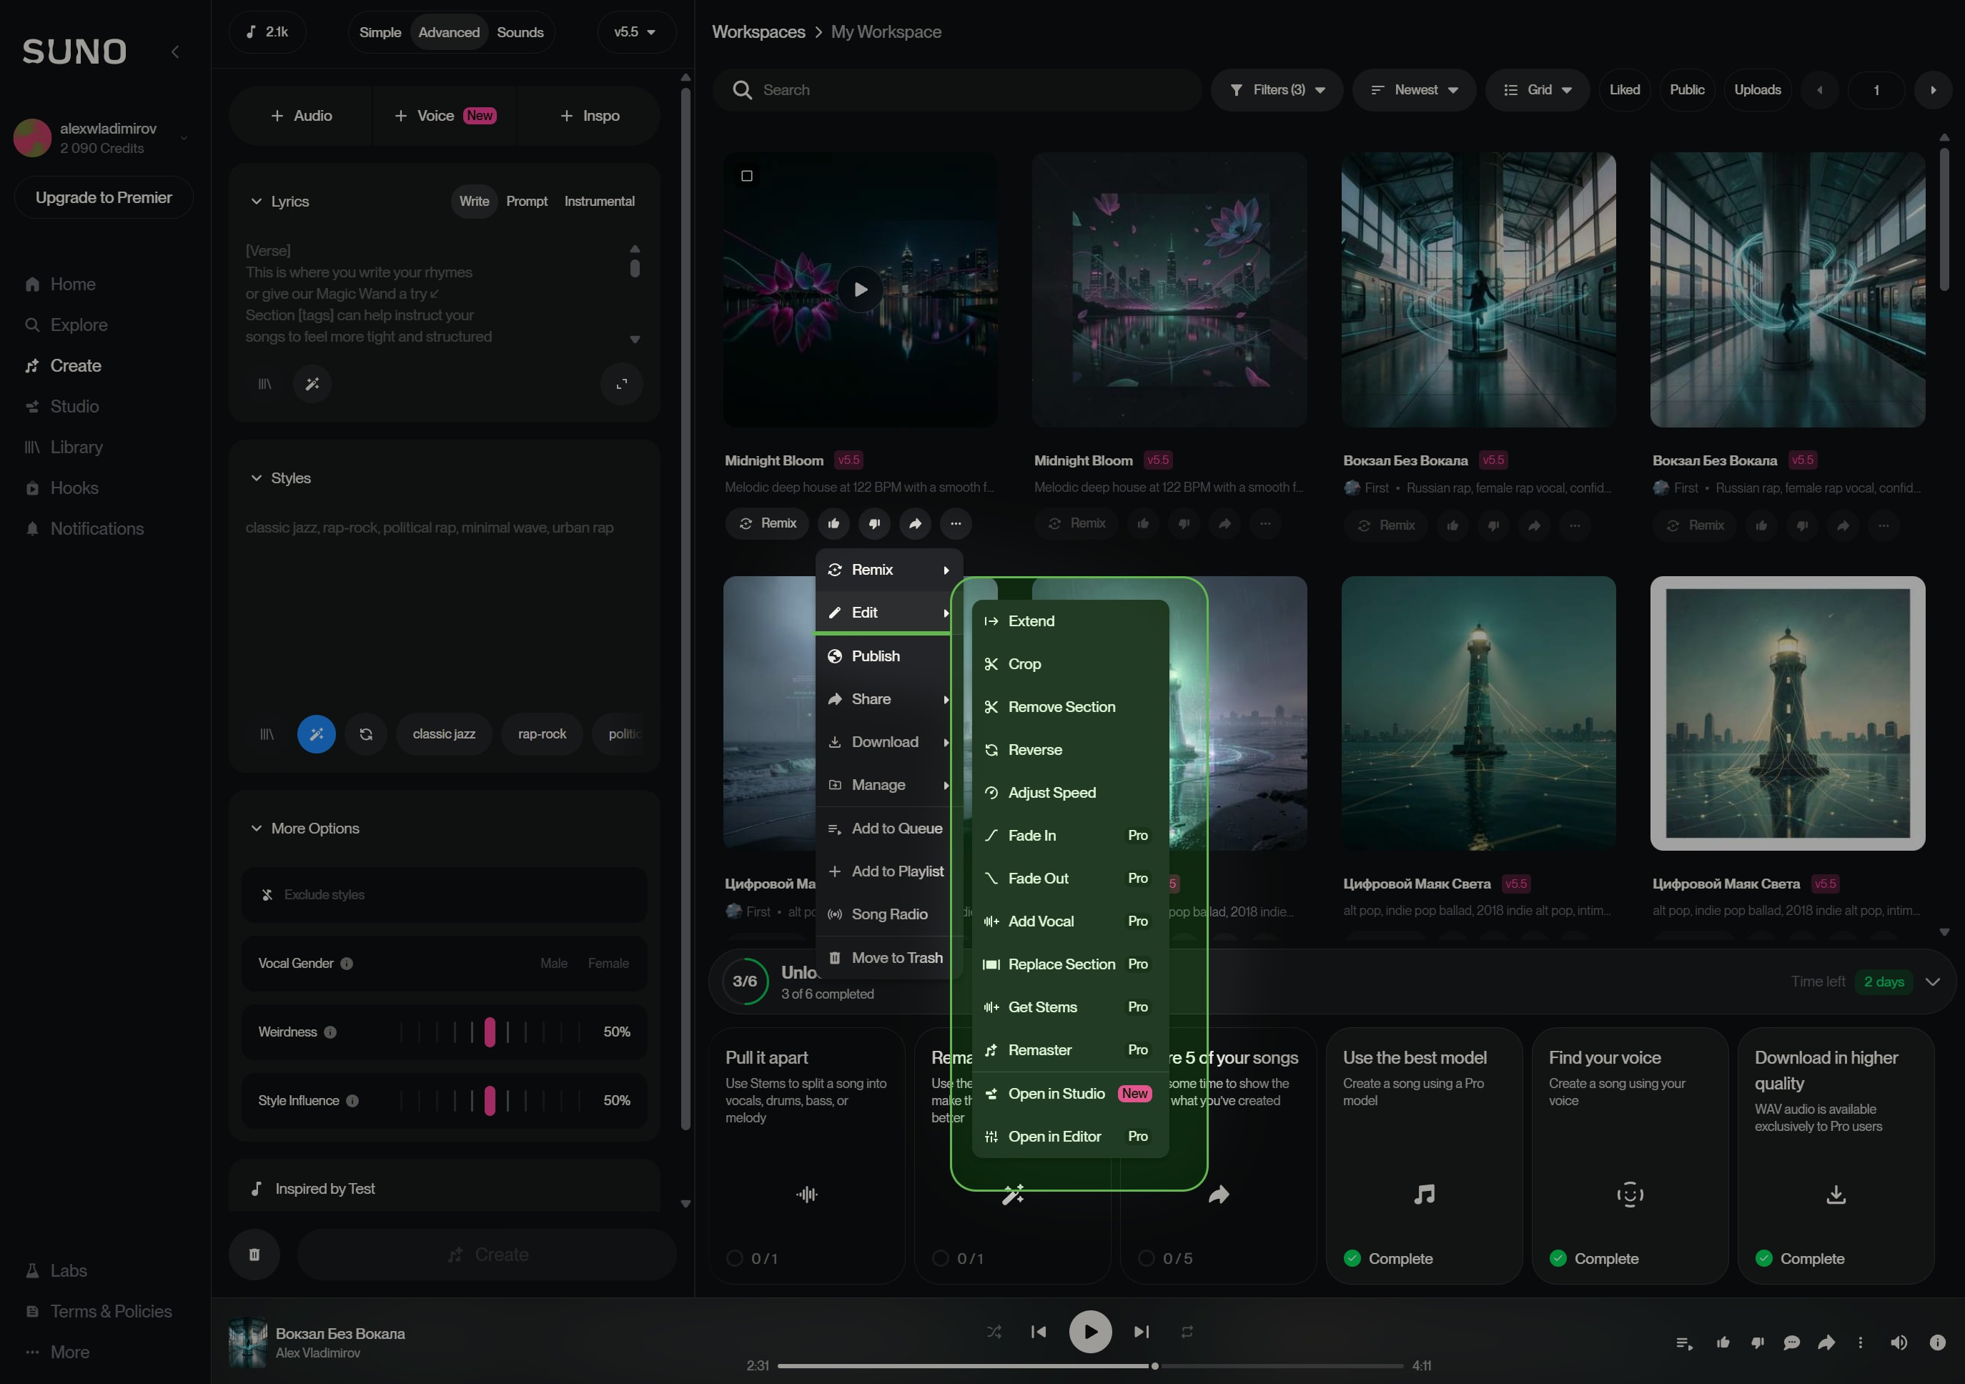
Task: Dislike the first Midnight Bloom song
Action: pos(875,523)
